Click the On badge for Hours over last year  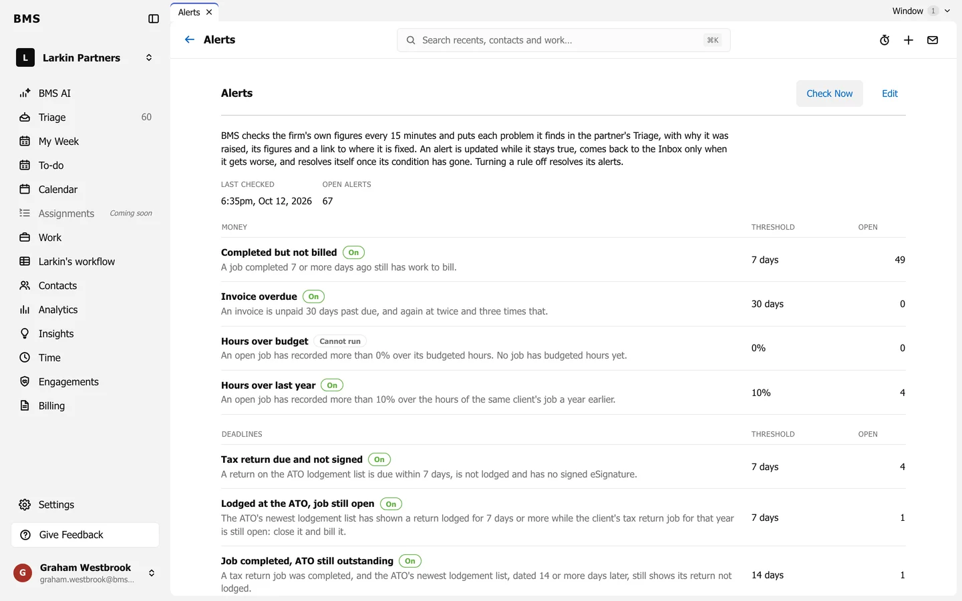pos(332,385)
